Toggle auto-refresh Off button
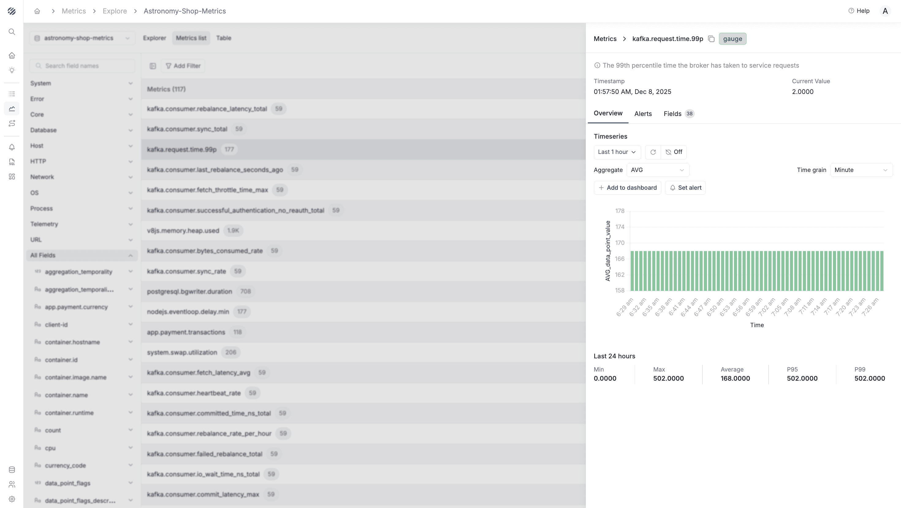Viewport: 901px width, 508px height. [x=674, y=152]
